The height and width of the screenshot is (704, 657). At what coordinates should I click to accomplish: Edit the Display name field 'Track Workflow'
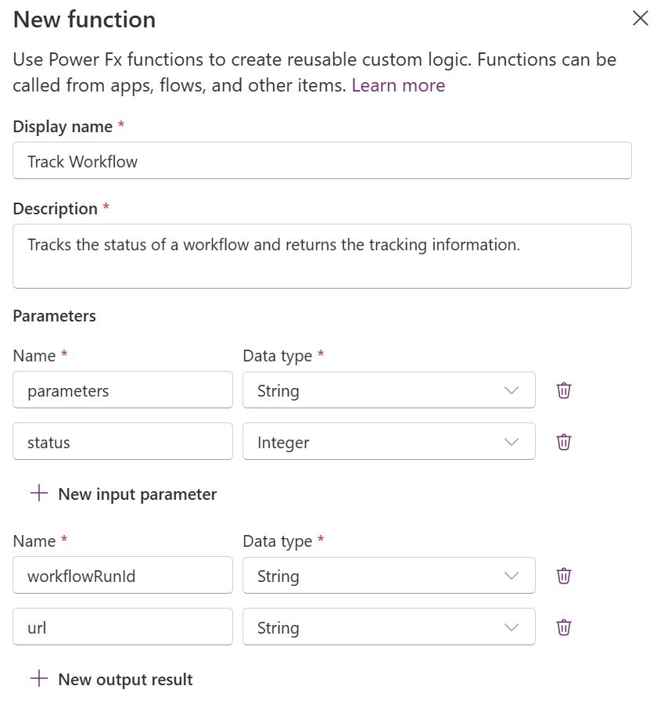pos(322,161)
